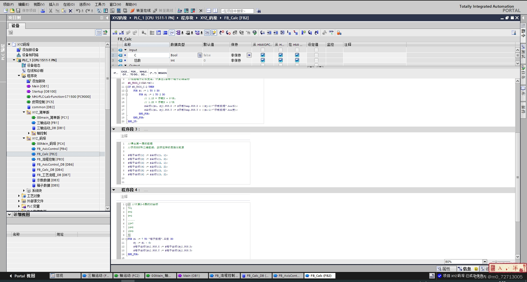Viewport: 527px width, 282px height.
Task: Click the favorites star icon in editor toolbar
Action: pos(214,33)
